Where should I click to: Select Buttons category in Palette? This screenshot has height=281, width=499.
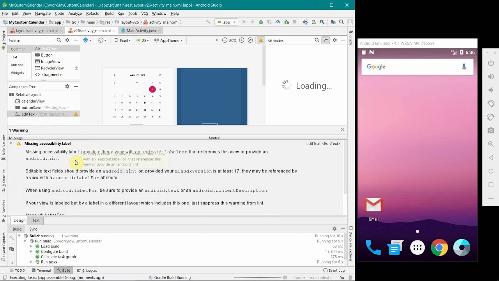(17, 65)
